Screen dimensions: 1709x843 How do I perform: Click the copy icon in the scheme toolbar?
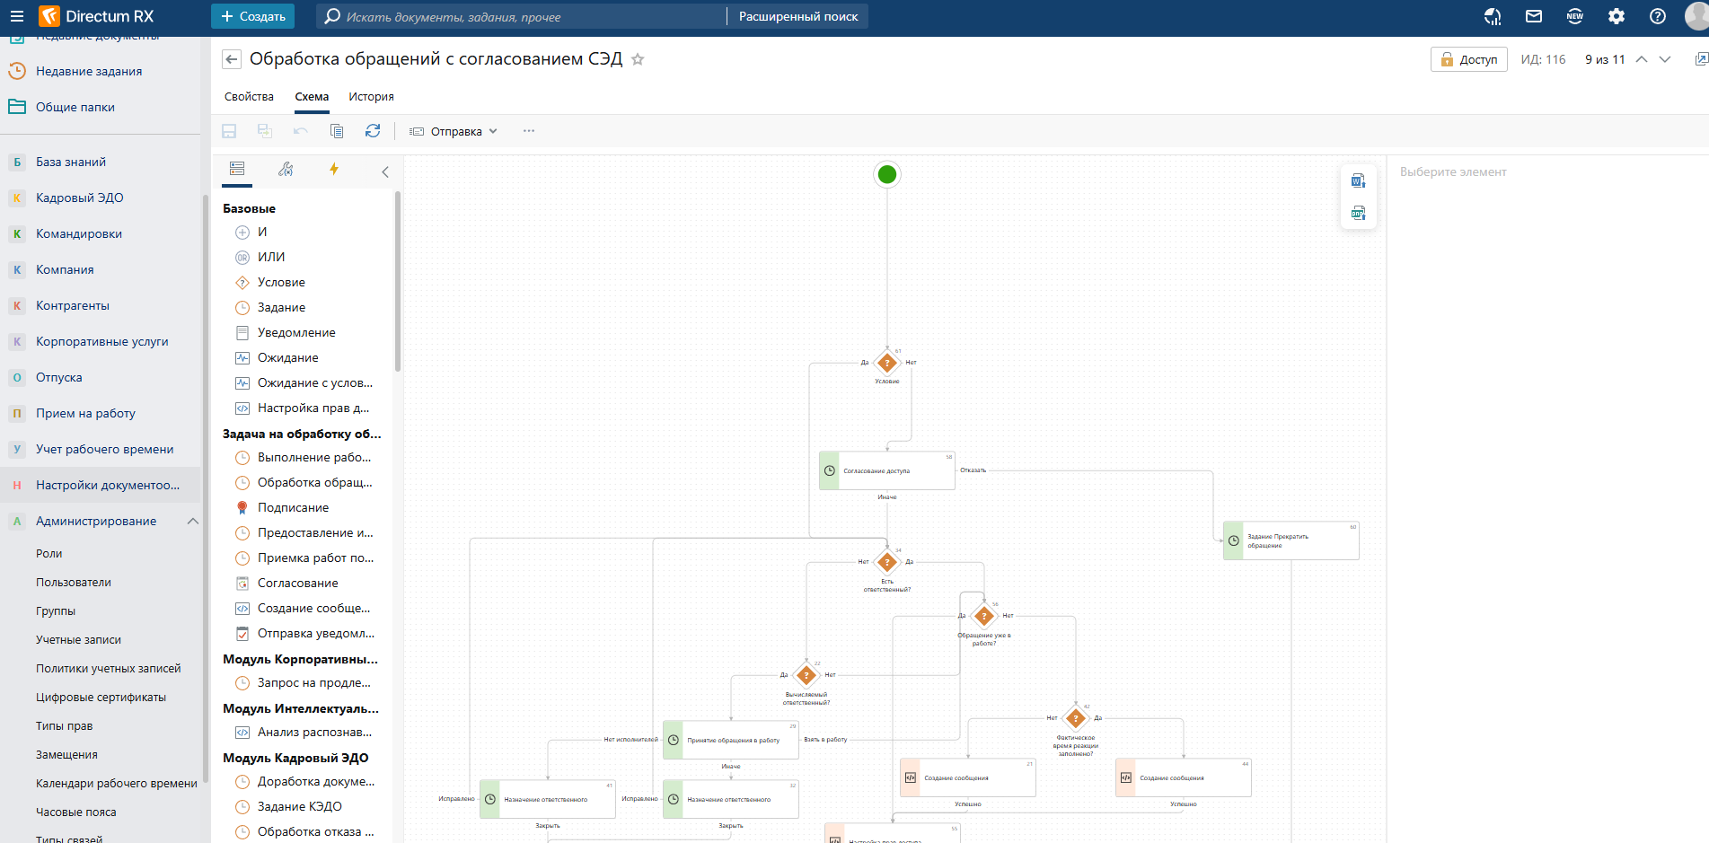337,131
